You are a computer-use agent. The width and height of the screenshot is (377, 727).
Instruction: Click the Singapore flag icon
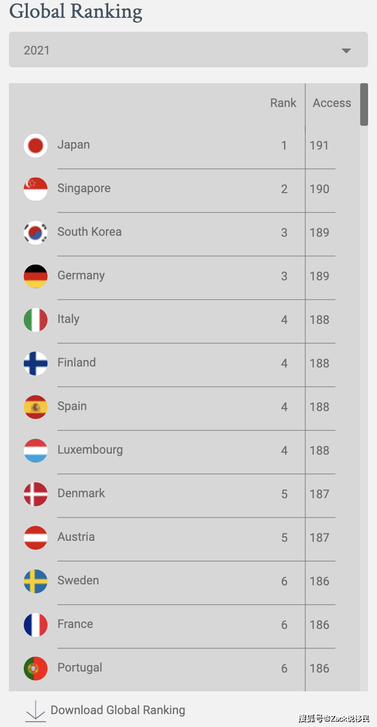pos(36,189)
